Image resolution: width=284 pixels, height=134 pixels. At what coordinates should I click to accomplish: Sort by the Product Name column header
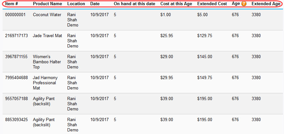(47, 4)
